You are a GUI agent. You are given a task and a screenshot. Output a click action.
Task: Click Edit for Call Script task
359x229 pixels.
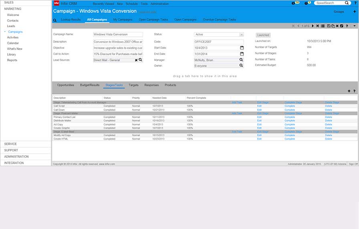point(259,106)
